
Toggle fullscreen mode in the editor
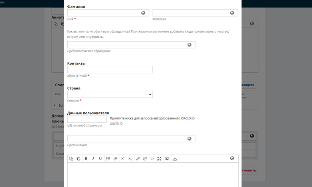[159, 159]
